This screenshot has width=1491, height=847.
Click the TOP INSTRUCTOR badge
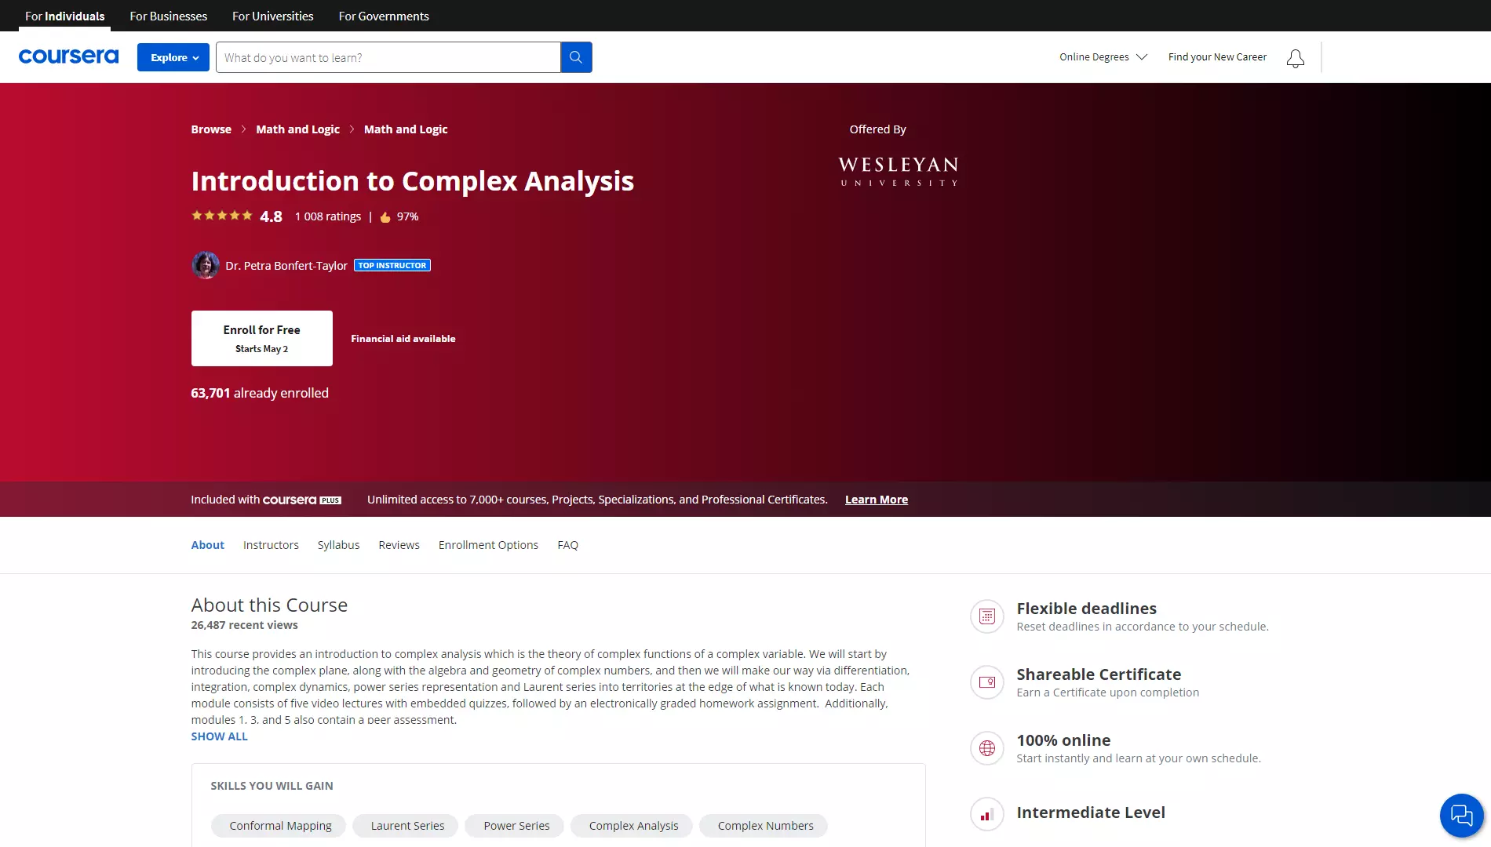[x=392, y=265]
